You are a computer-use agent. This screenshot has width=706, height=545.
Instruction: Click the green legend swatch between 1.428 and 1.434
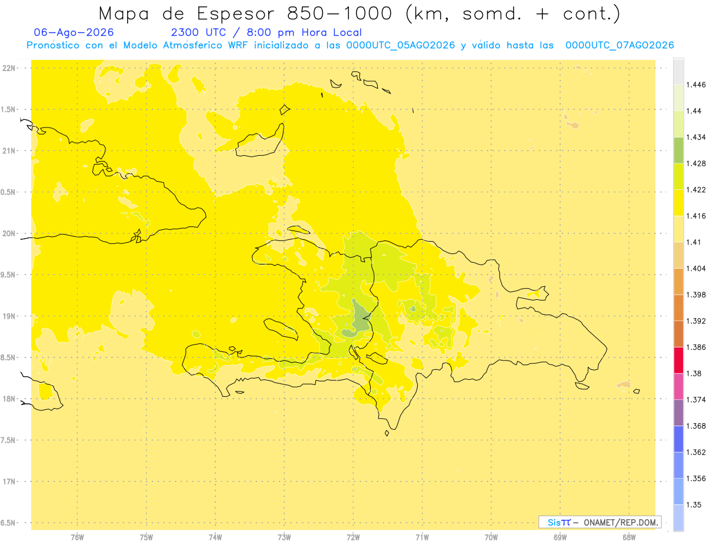(x=678, y=150)
